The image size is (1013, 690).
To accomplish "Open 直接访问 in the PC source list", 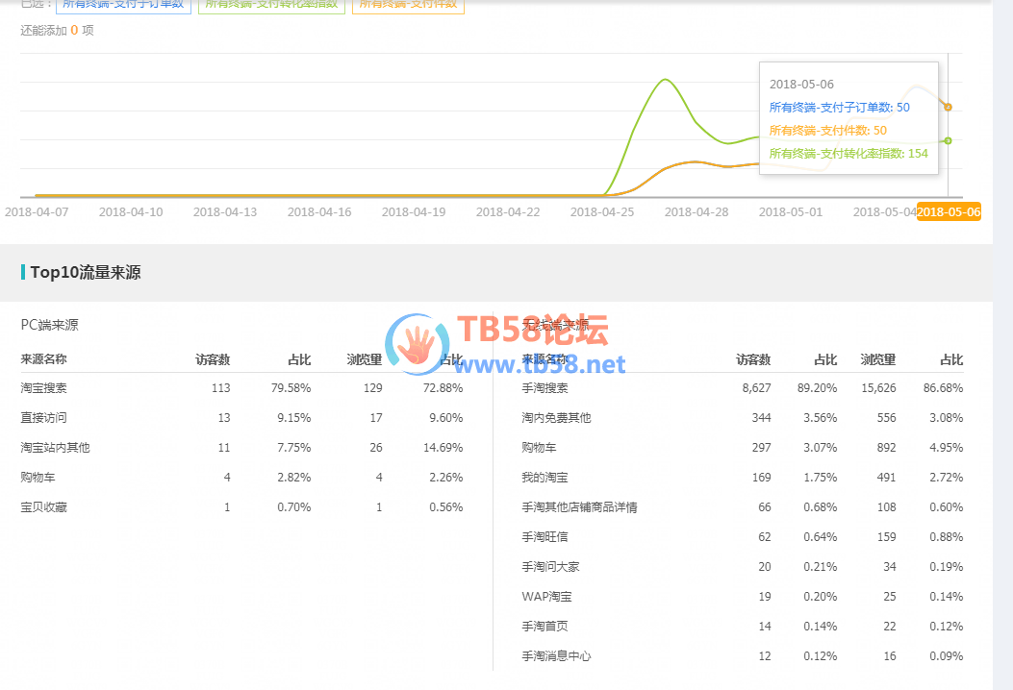I will pos(43,418).
